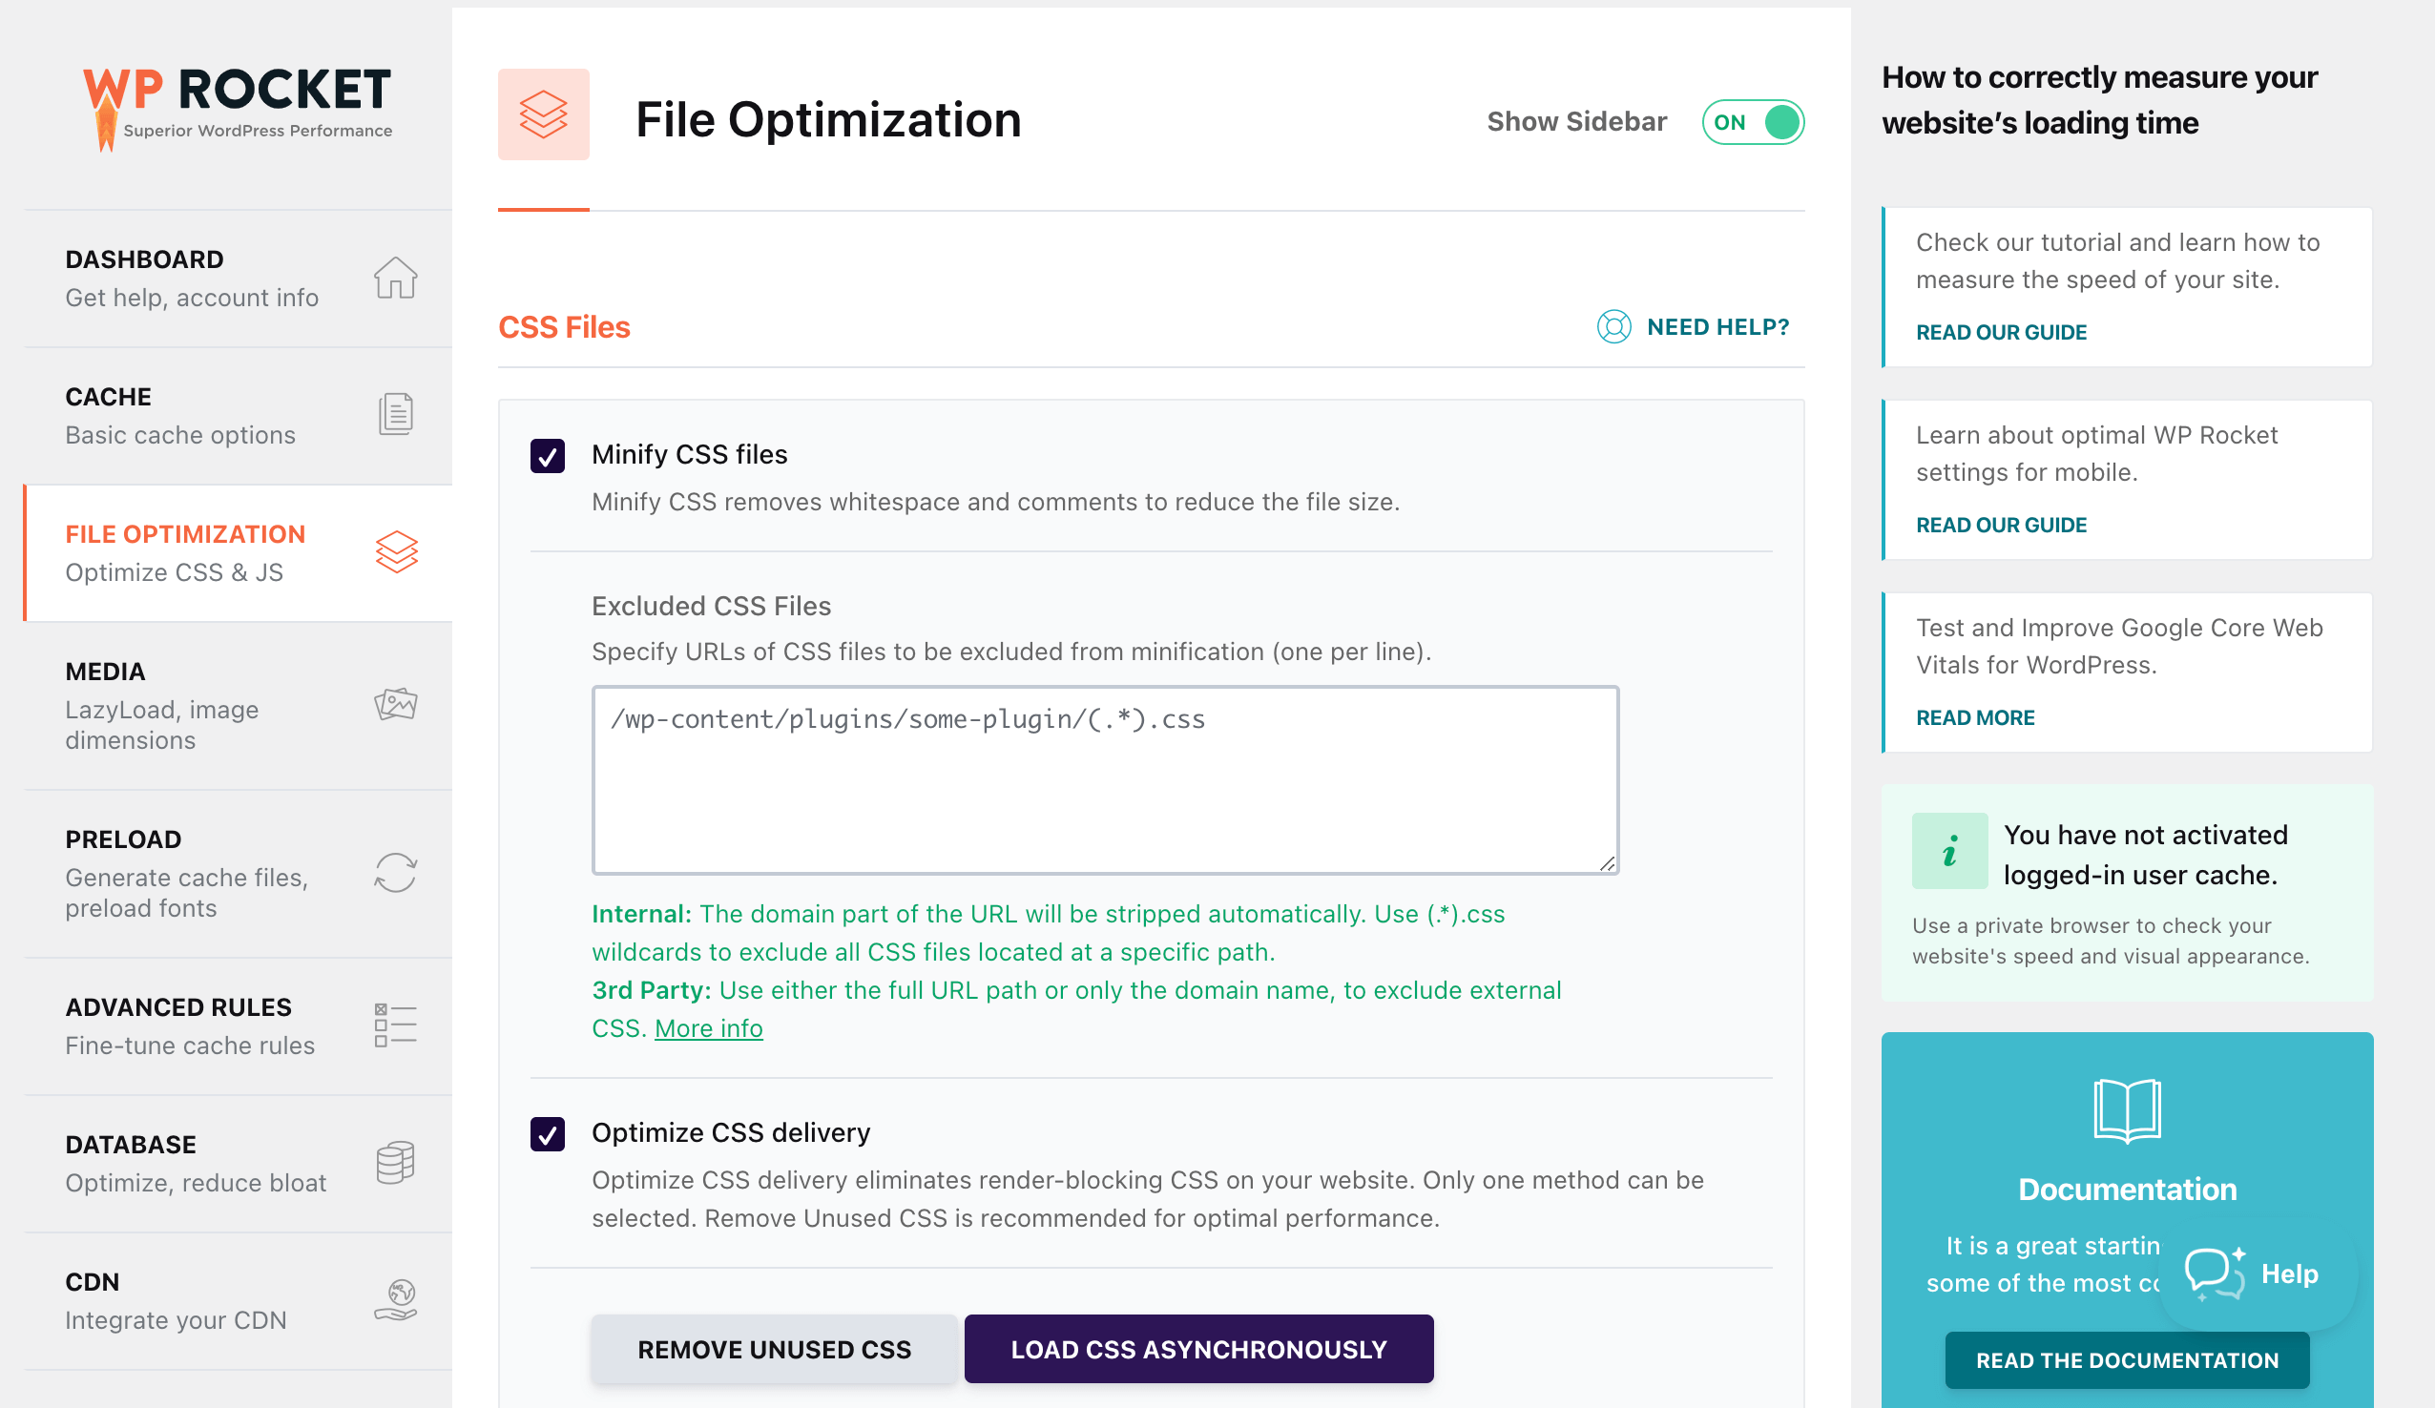Click the Advanced Rules checklist icon

(x=395, y=1025)
